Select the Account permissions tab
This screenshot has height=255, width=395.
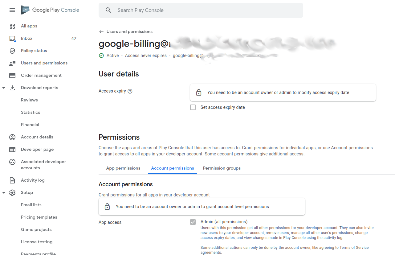(x=173, y=168)
